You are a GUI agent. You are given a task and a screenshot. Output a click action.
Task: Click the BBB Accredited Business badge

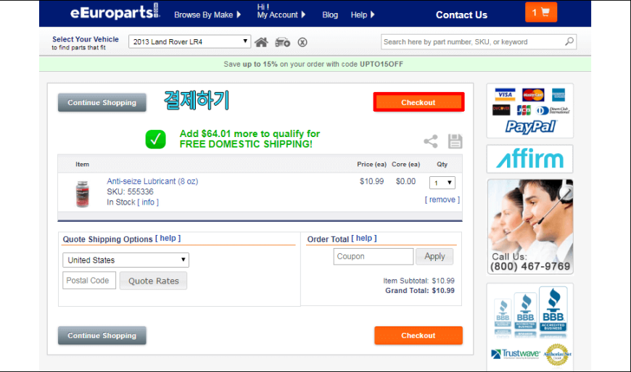(x=553, y=309)
